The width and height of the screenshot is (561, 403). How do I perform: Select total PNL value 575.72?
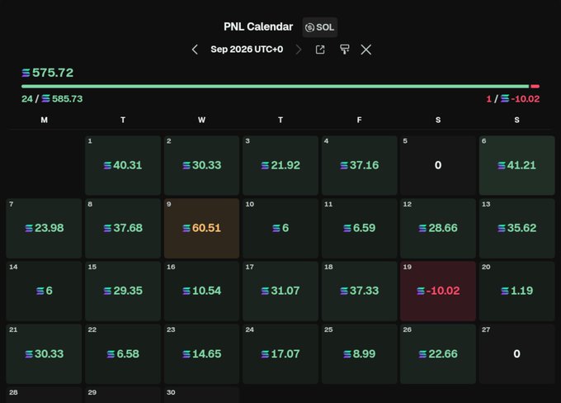pos(48,73)
